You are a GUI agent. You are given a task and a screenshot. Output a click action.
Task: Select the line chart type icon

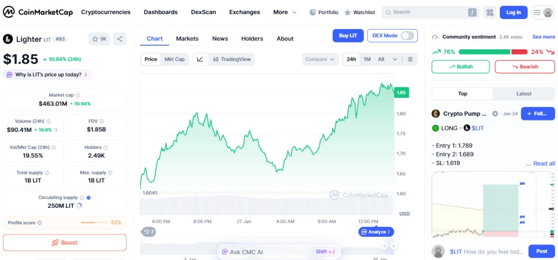(x=200, y=59)
